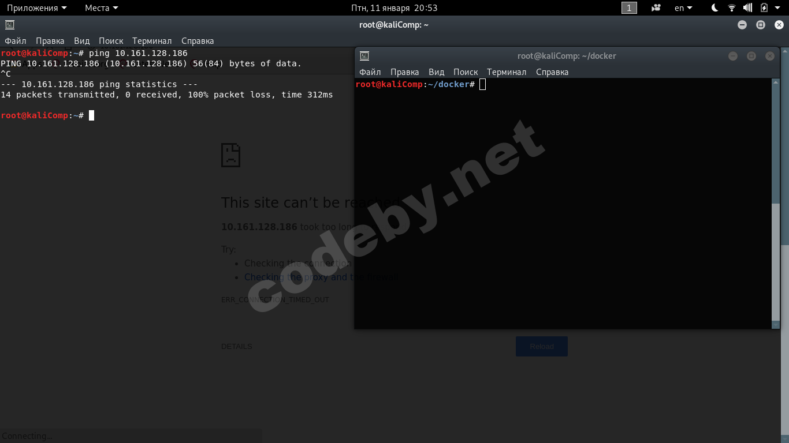
Task: Open Терминал menu in the ~/docker terminal
Action: click(507, 72)
